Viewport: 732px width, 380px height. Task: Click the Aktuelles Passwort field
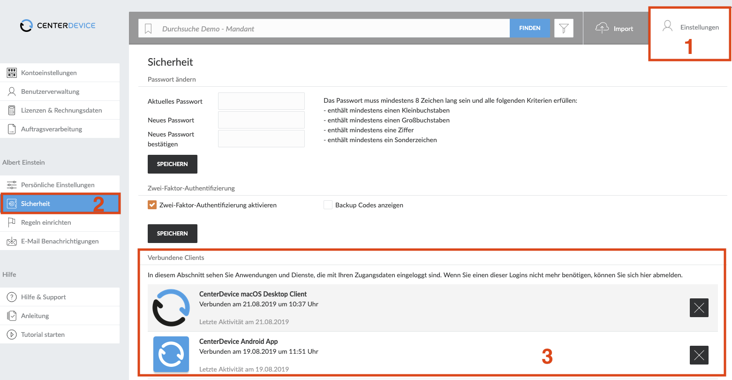click(x=261, y=101)
